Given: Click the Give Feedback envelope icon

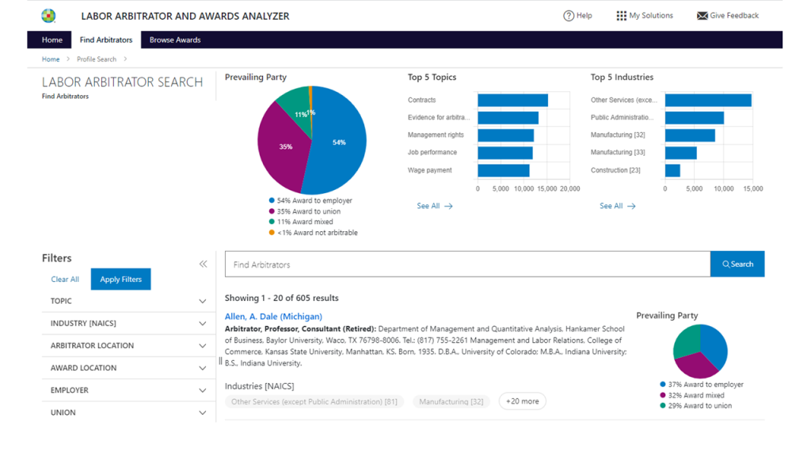Looking at the screenshot, I should pos(702,16).
